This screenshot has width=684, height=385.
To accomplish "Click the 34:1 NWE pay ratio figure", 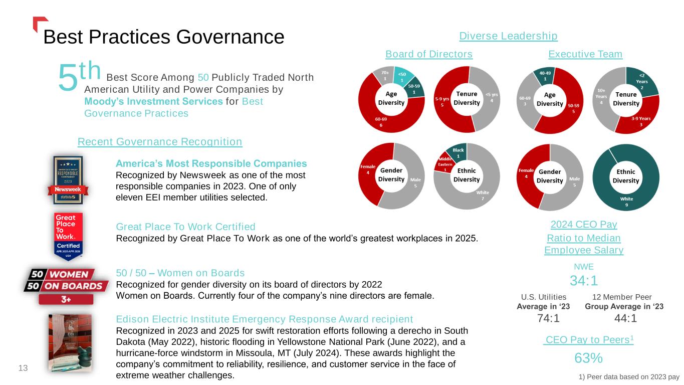I will [584, 280].
